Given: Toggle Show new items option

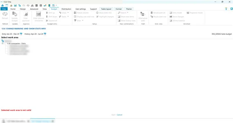Looking at the screenshot, I should click(126, 17).
